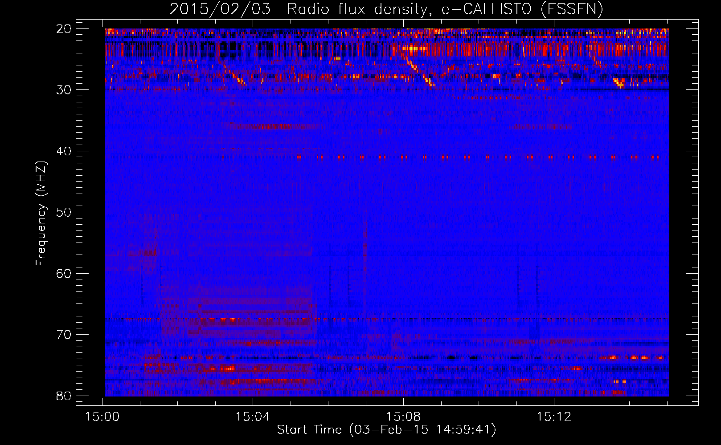Click the date '2015/02/03' in title
Viewport: 721px width, 445px height.
pos(221,9)
